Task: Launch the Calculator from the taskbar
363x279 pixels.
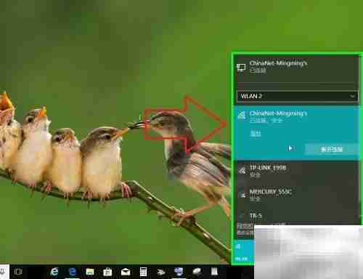Action: tap(143, 272)
